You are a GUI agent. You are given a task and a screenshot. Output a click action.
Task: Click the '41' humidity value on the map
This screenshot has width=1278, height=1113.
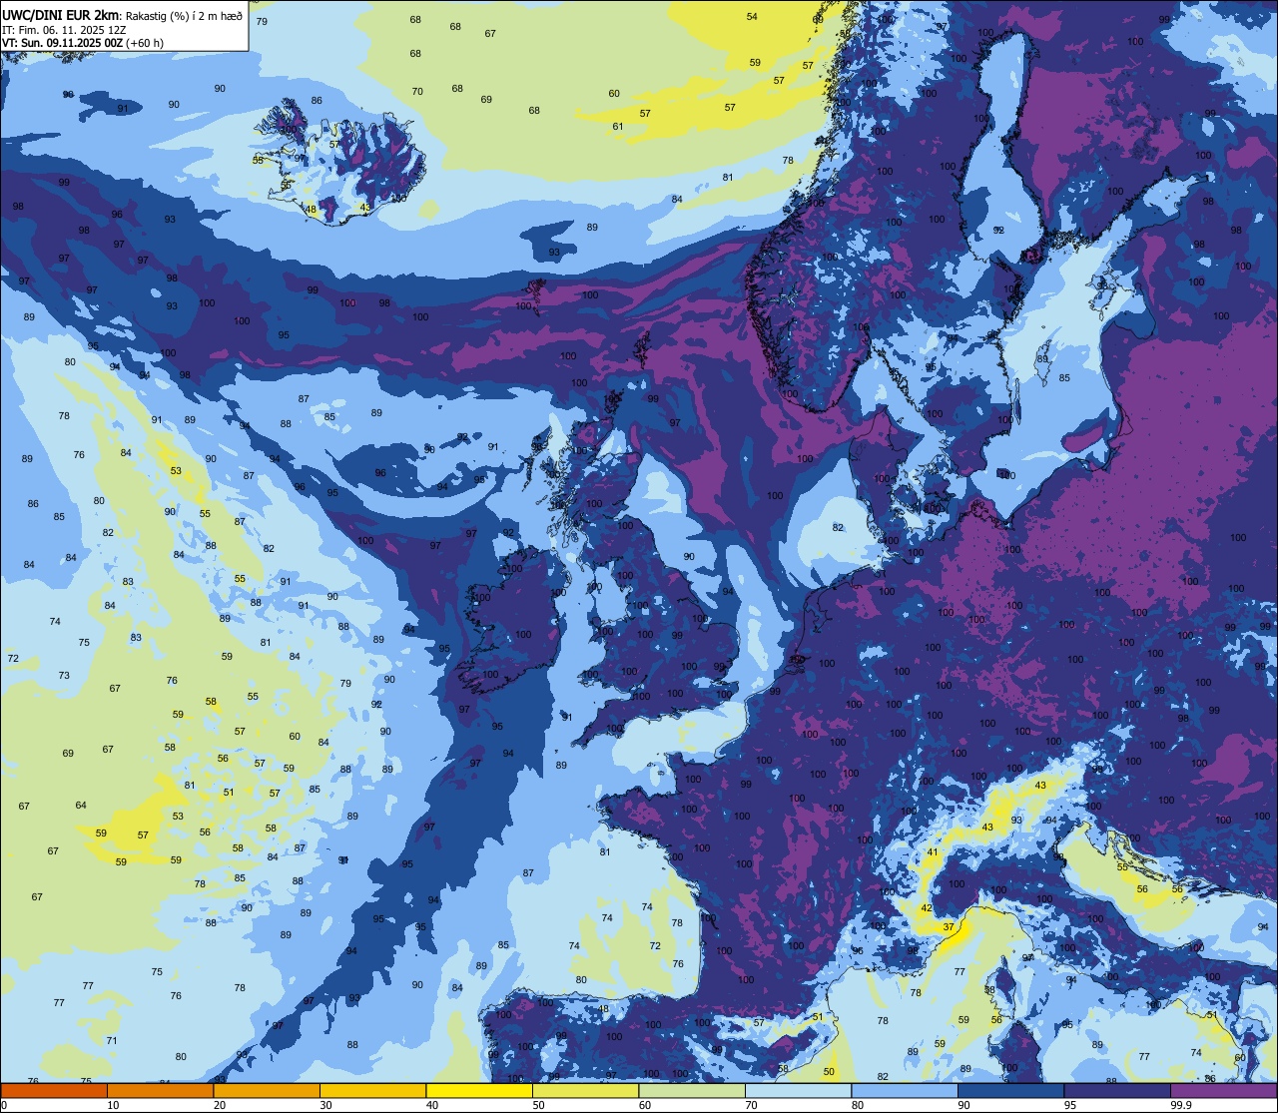933,852
